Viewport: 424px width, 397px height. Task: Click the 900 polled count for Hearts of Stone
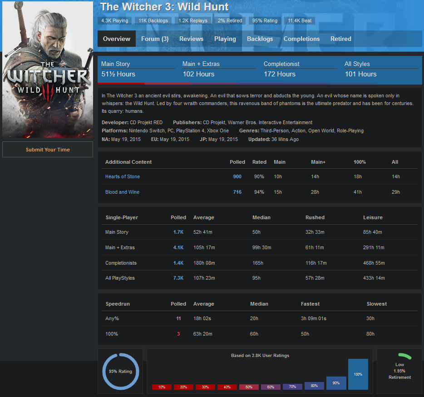pyautogui.click(x=237, y=176)
